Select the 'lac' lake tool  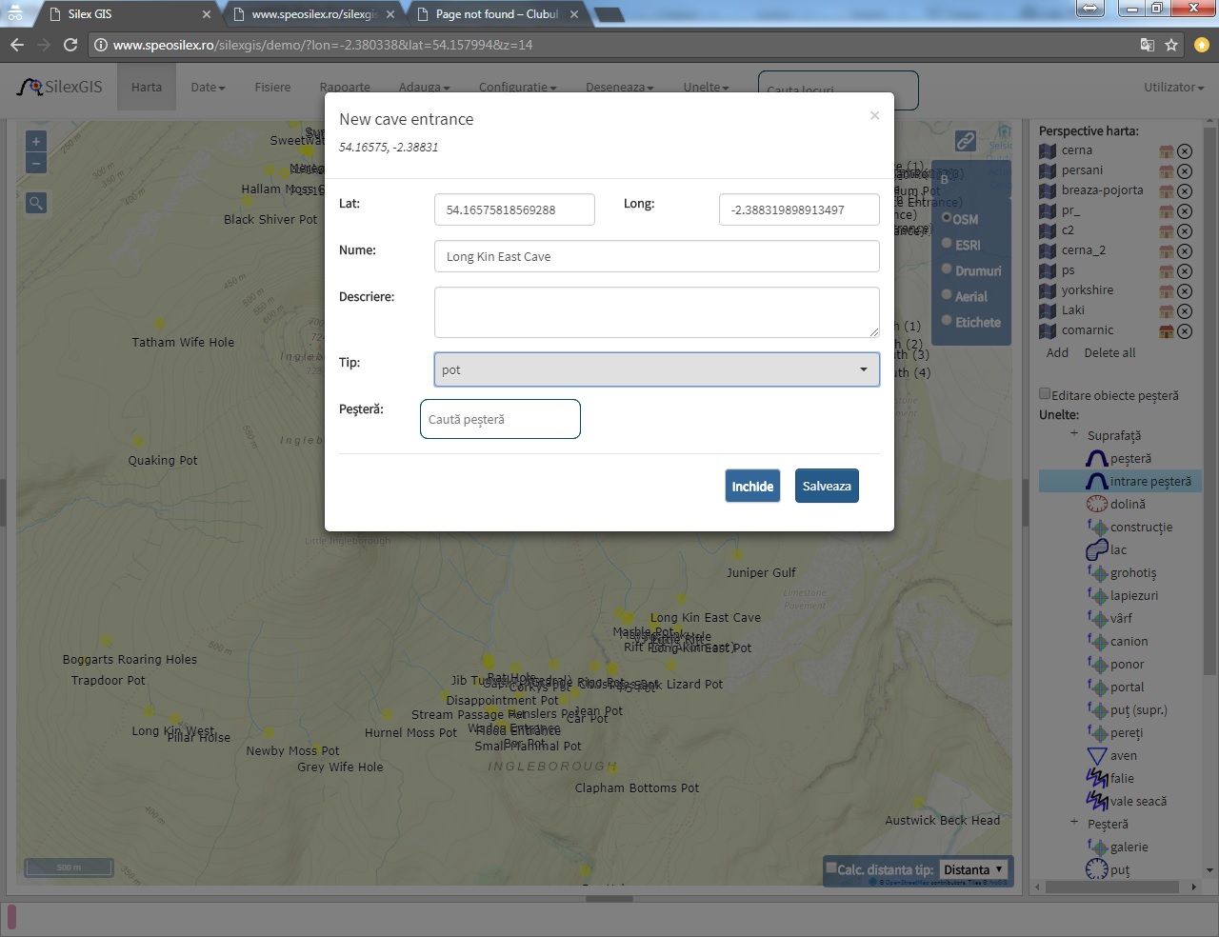point(1097,550)
